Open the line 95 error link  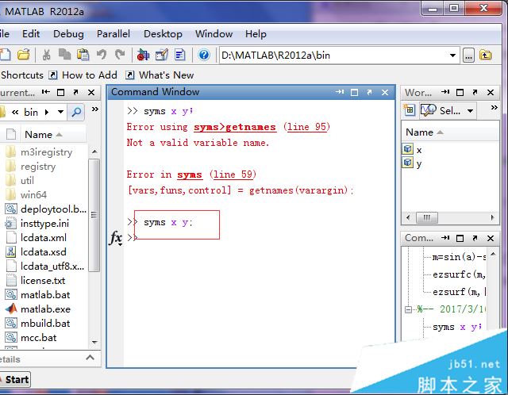click(x=306, y=127)
